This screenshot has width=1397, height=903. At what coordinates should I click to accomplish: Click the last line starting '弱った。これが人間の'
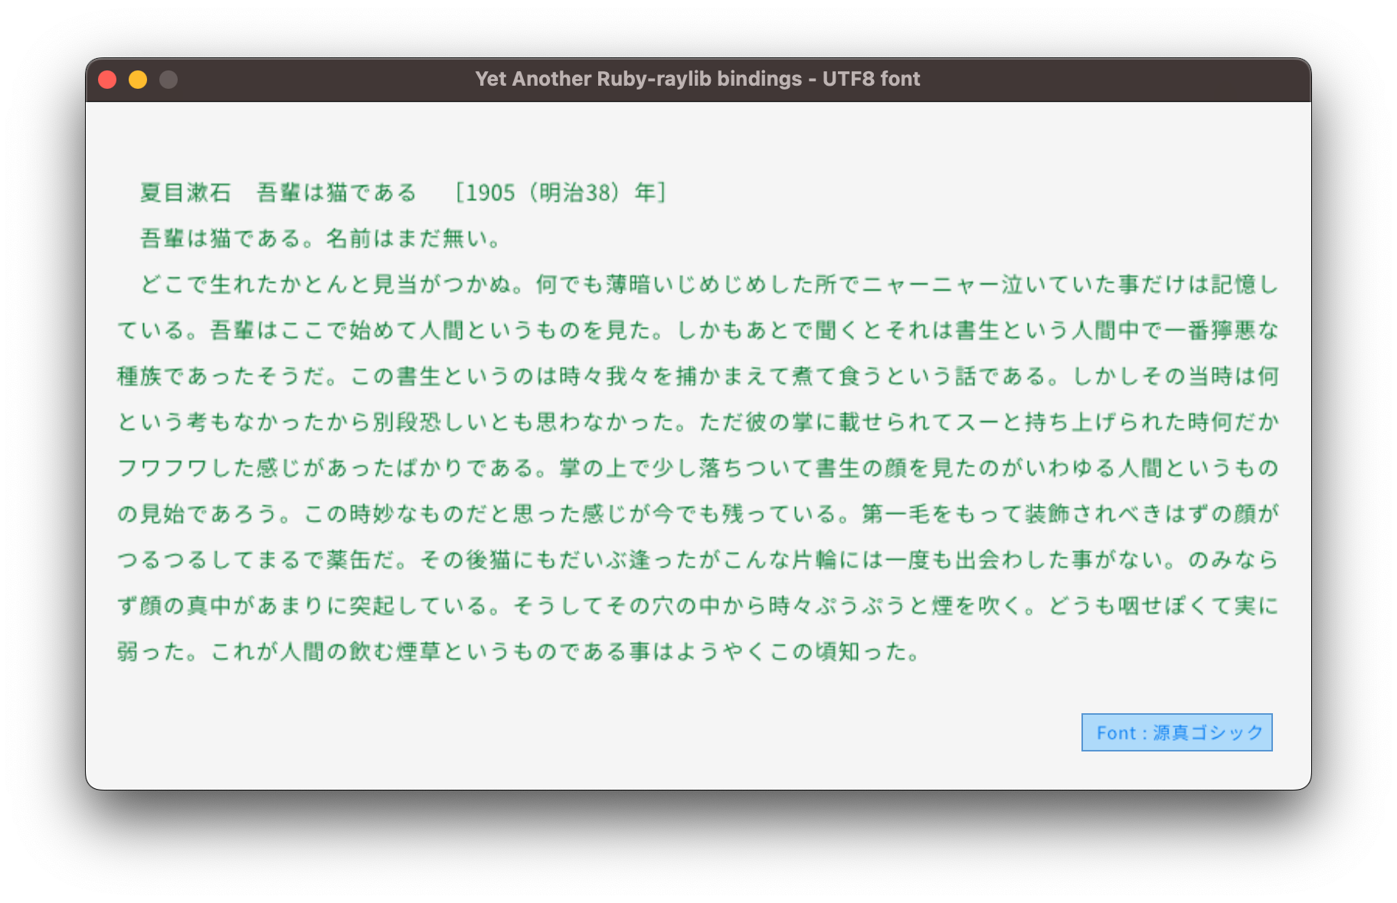click(519, 651)
